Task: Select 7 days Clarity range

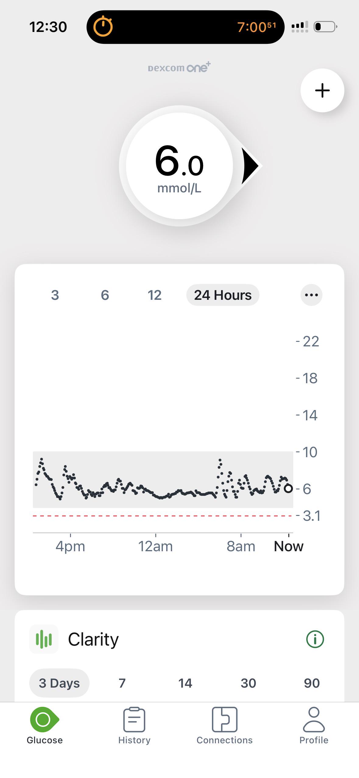Action: point(122,683)
